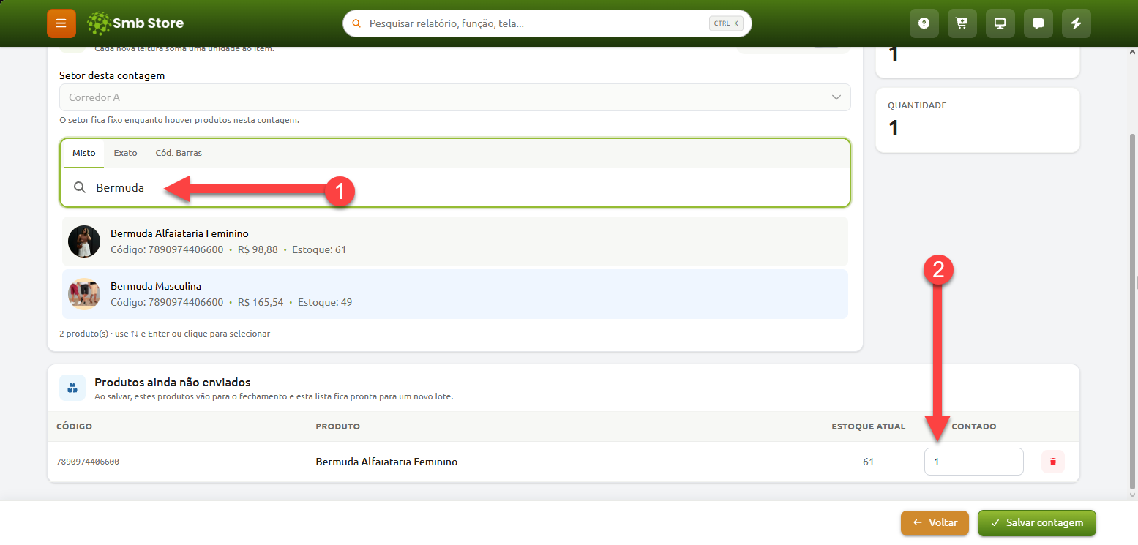Click the Smb Store logo
This screenshot has height=545, width=1138.
coord(135,23)
